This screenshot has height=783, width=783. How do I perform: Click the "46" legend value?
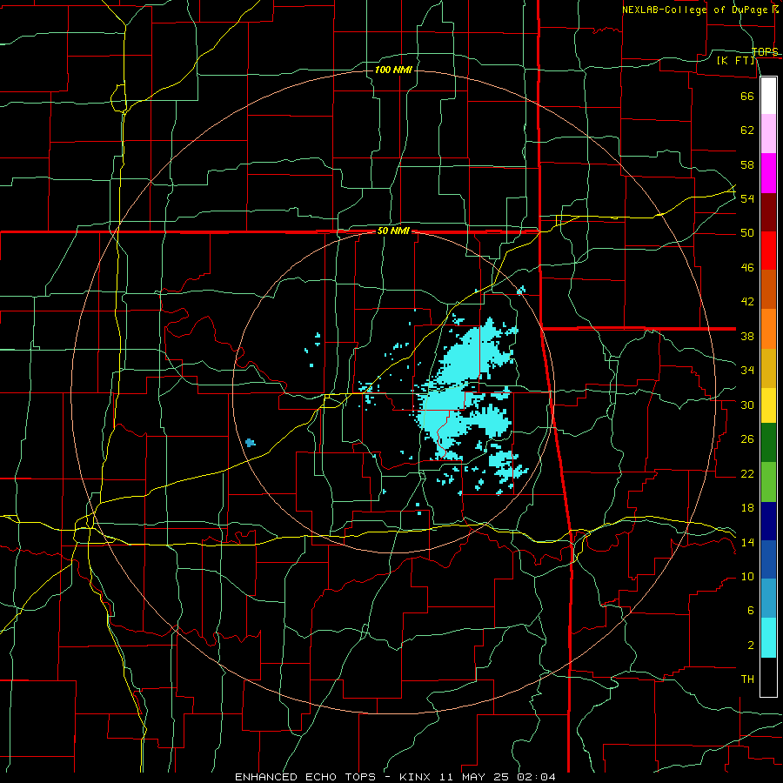click(747, 268)
